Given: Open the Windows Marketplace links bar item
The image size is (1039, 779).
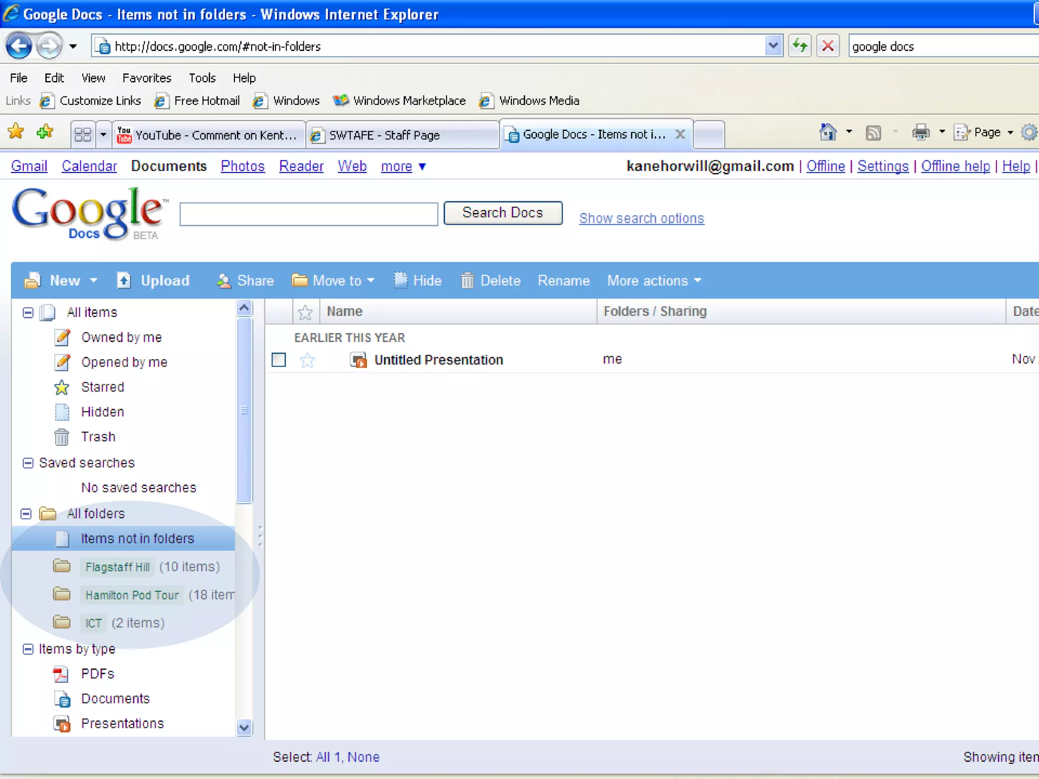Looking at the screenshot, I should (399, 101).
